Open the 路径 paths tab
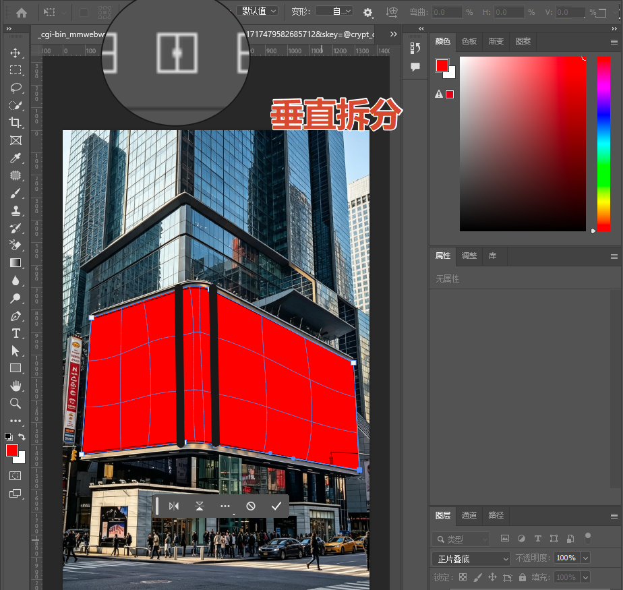The image size is (623, 590). [x=496, y=515]
